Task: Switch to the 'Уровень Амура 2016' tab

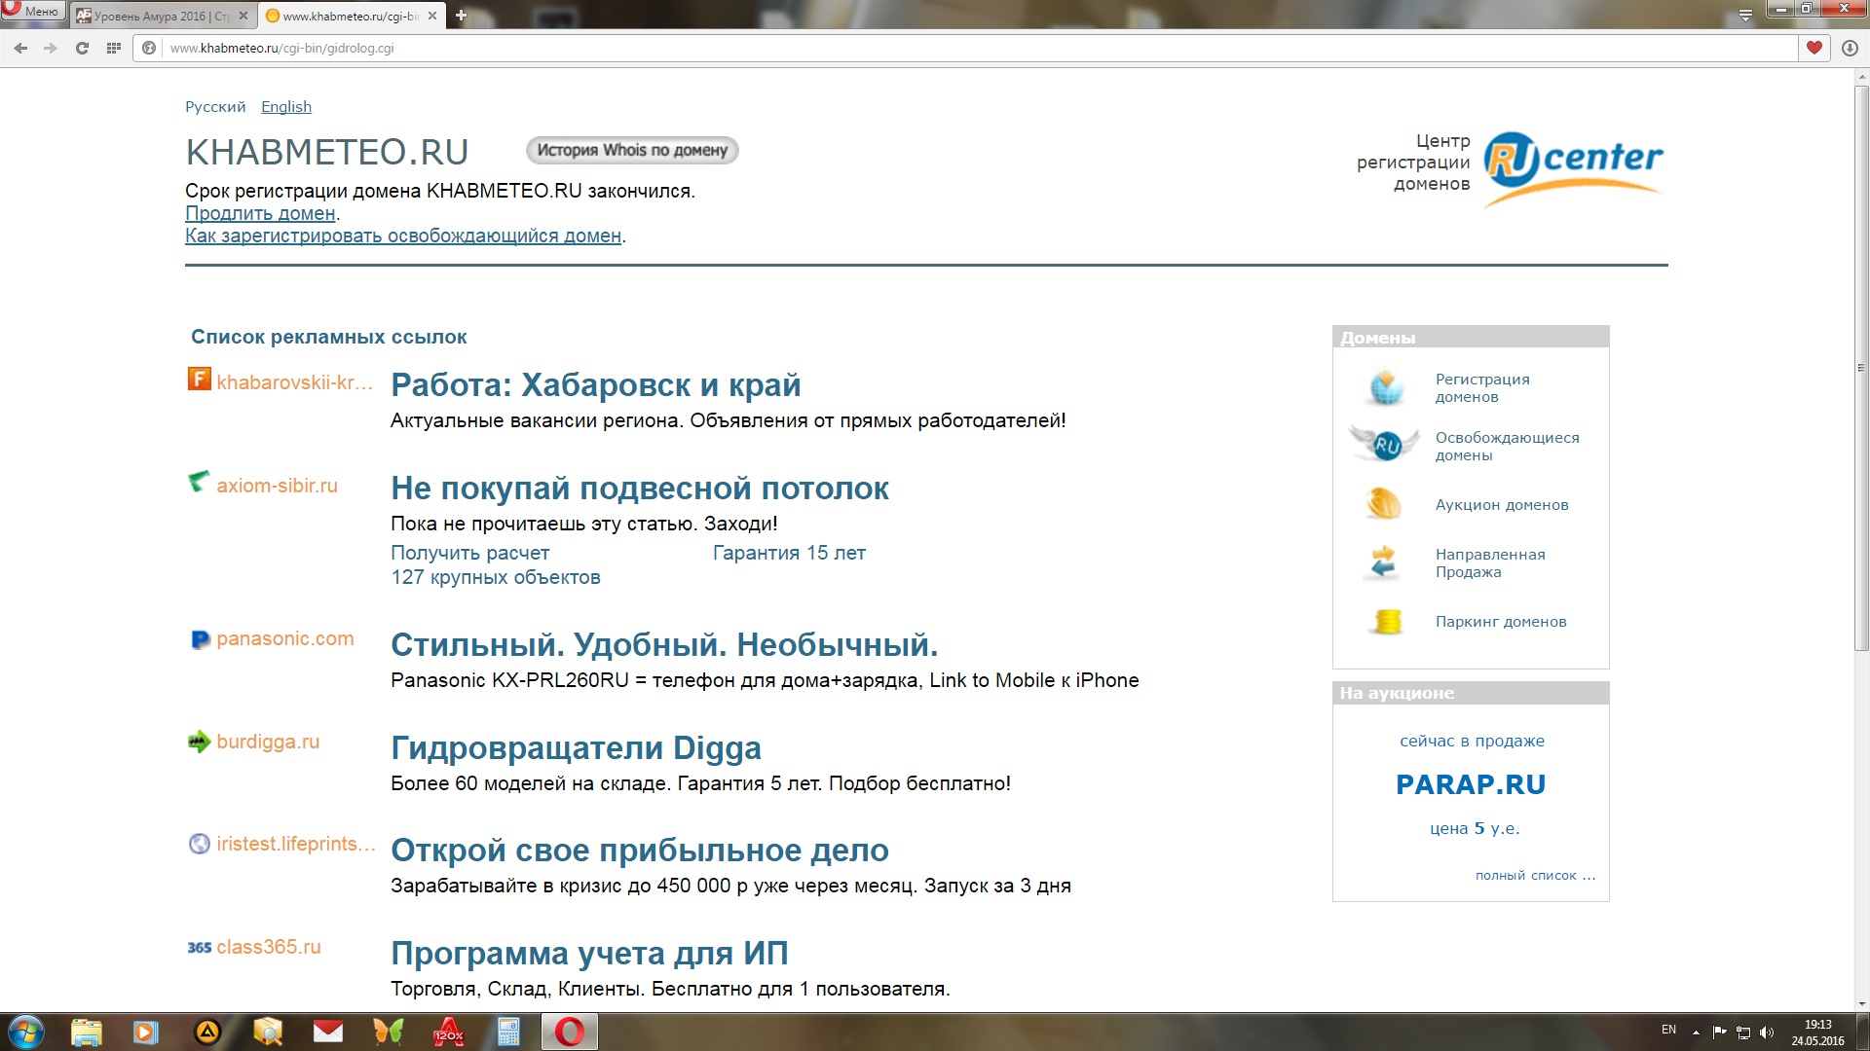Action: (x=164, y=16)
